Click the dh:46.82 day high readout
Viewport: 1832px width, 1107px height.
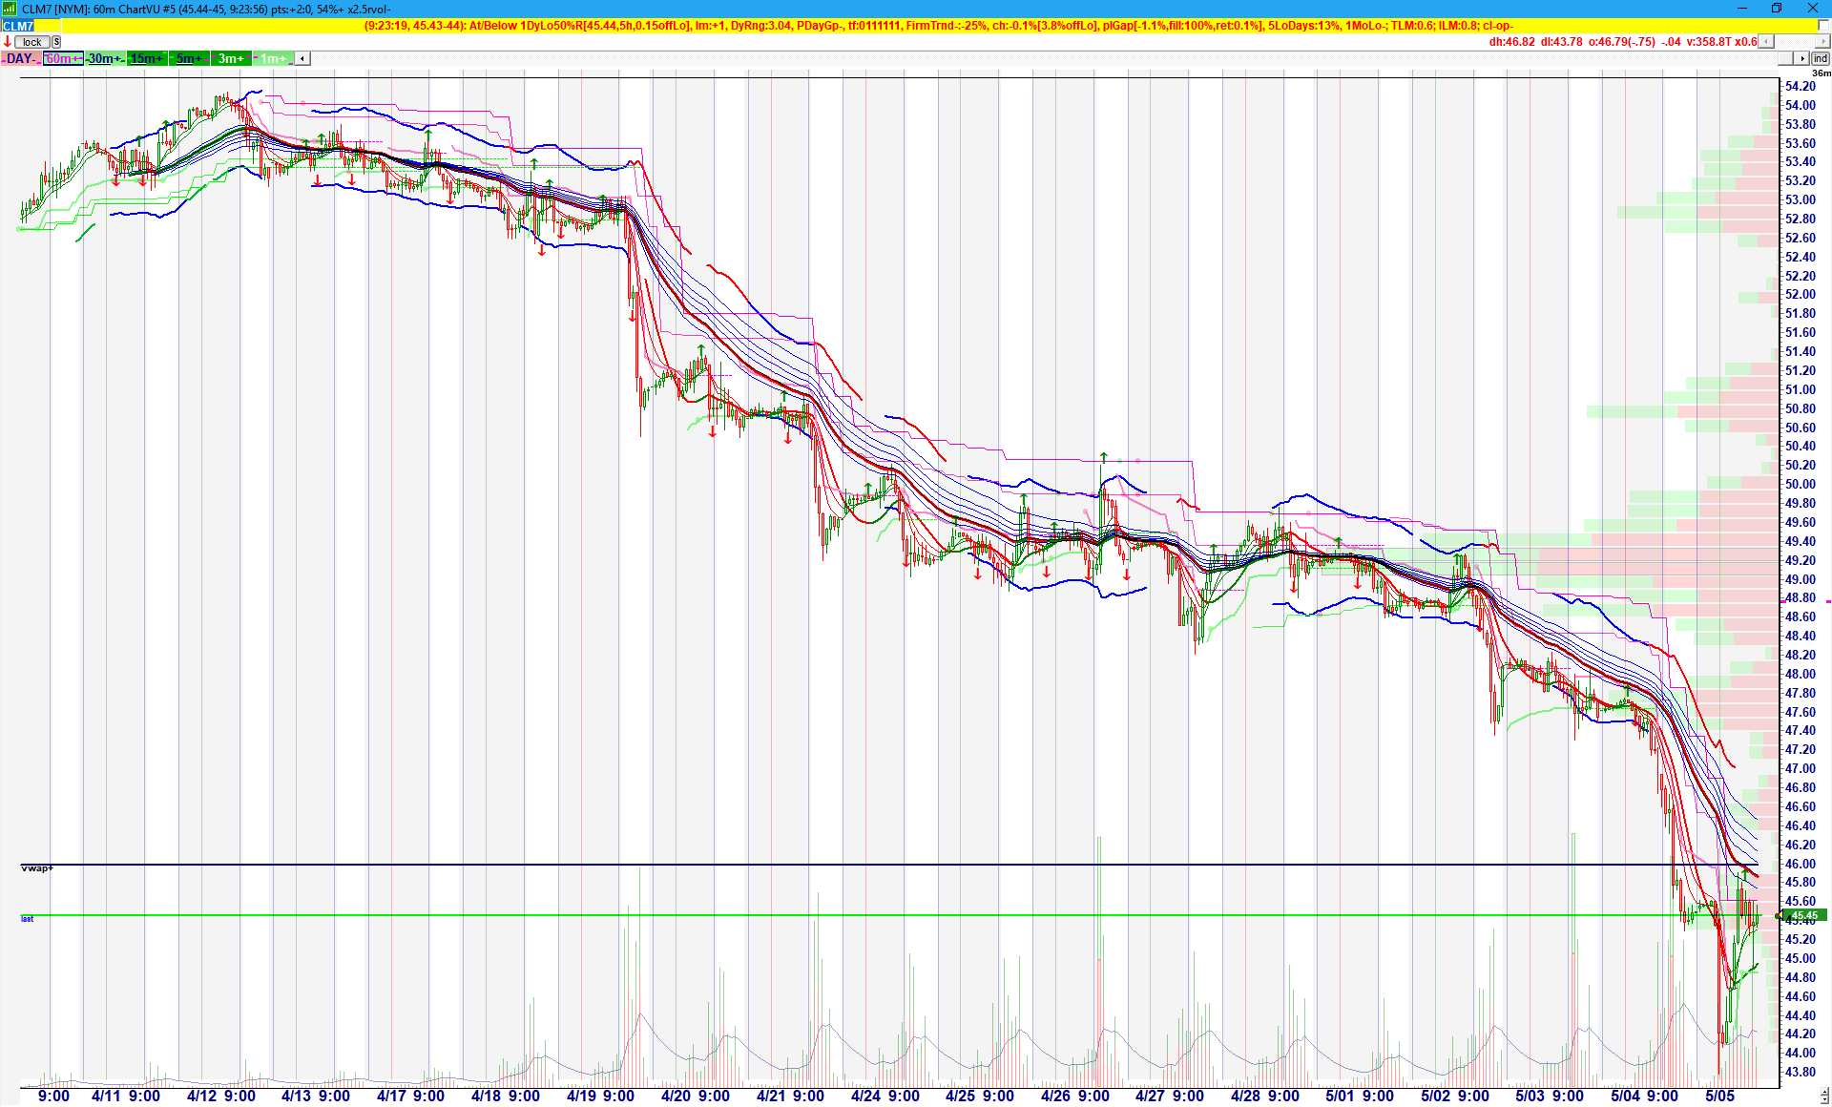click(x=1511, y=42)
